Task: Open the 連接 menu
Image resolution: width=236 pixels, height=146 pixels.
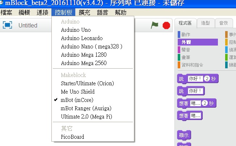Action: click(42, 12)
